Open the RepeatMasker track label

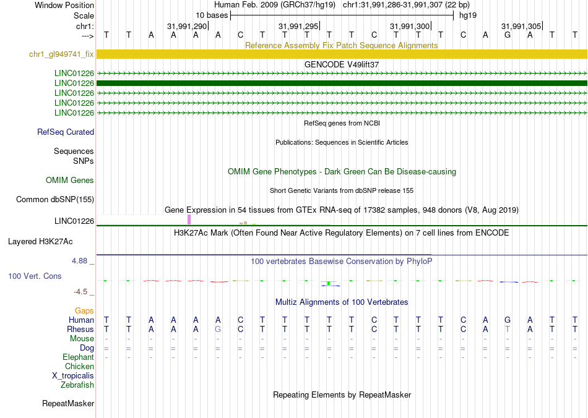(68, 403)
